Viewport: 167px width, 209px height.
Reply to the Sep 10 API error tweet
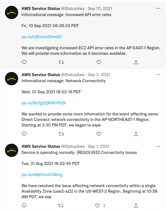[x=24, y=62]
